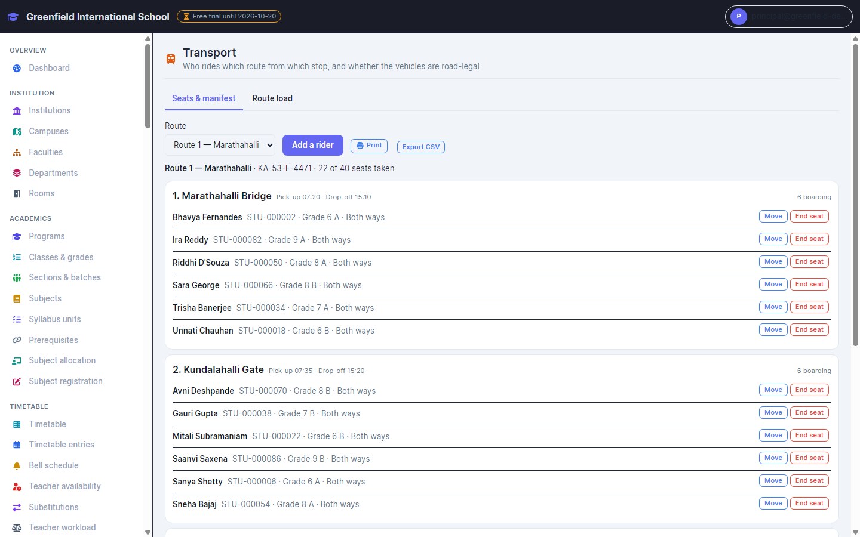Click the Syllabus units checklist icon
This screenshot has height=537, width=860.
17,320
